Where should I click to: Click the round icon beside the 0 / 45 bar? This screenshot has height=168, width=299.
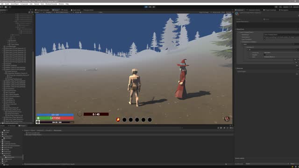point(80,114)
